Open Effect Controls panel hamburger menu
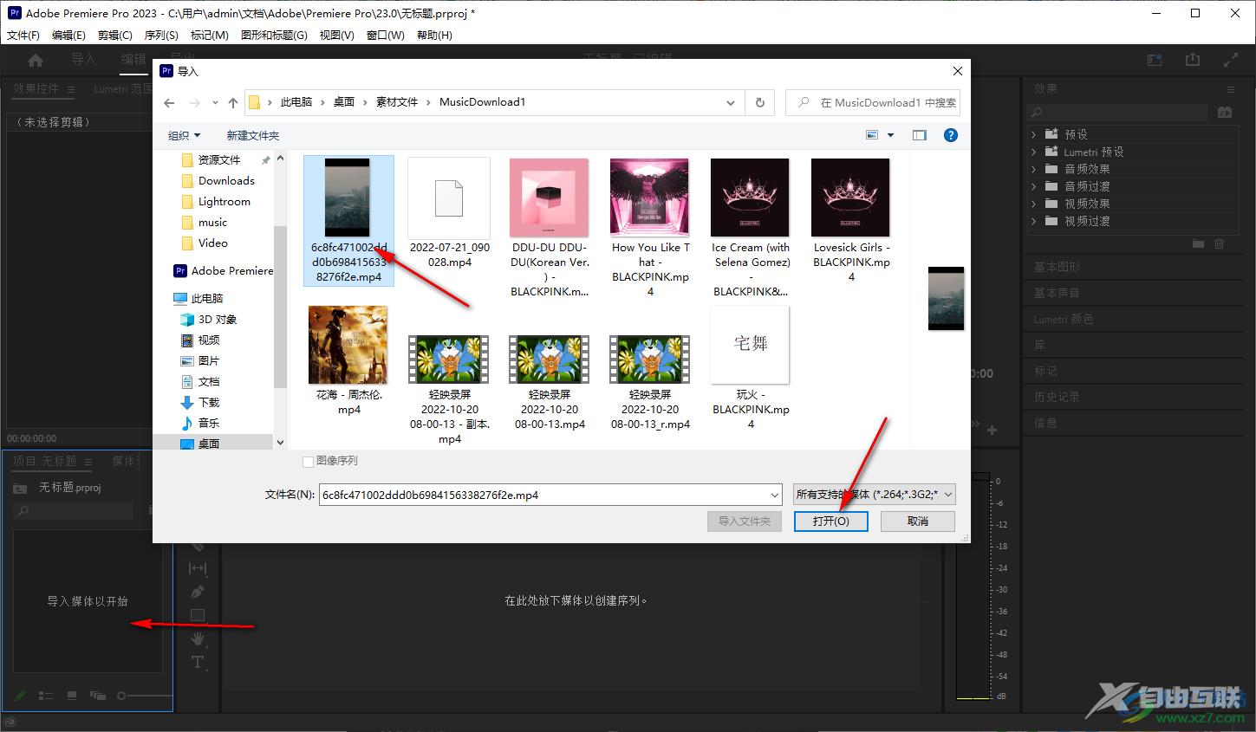1256x732 pixels. 72,88
